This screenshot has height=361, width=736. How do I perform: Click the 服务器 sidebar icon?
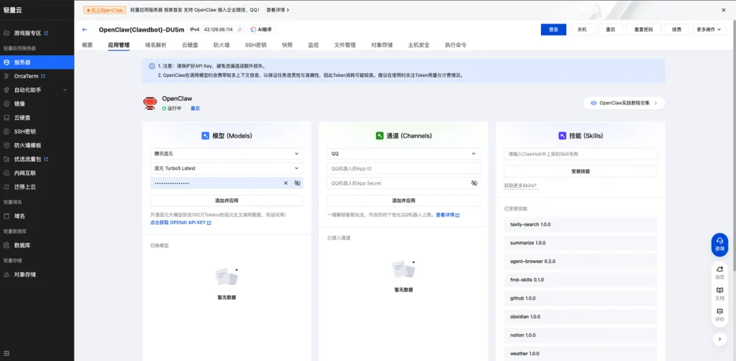click(7, 62)
